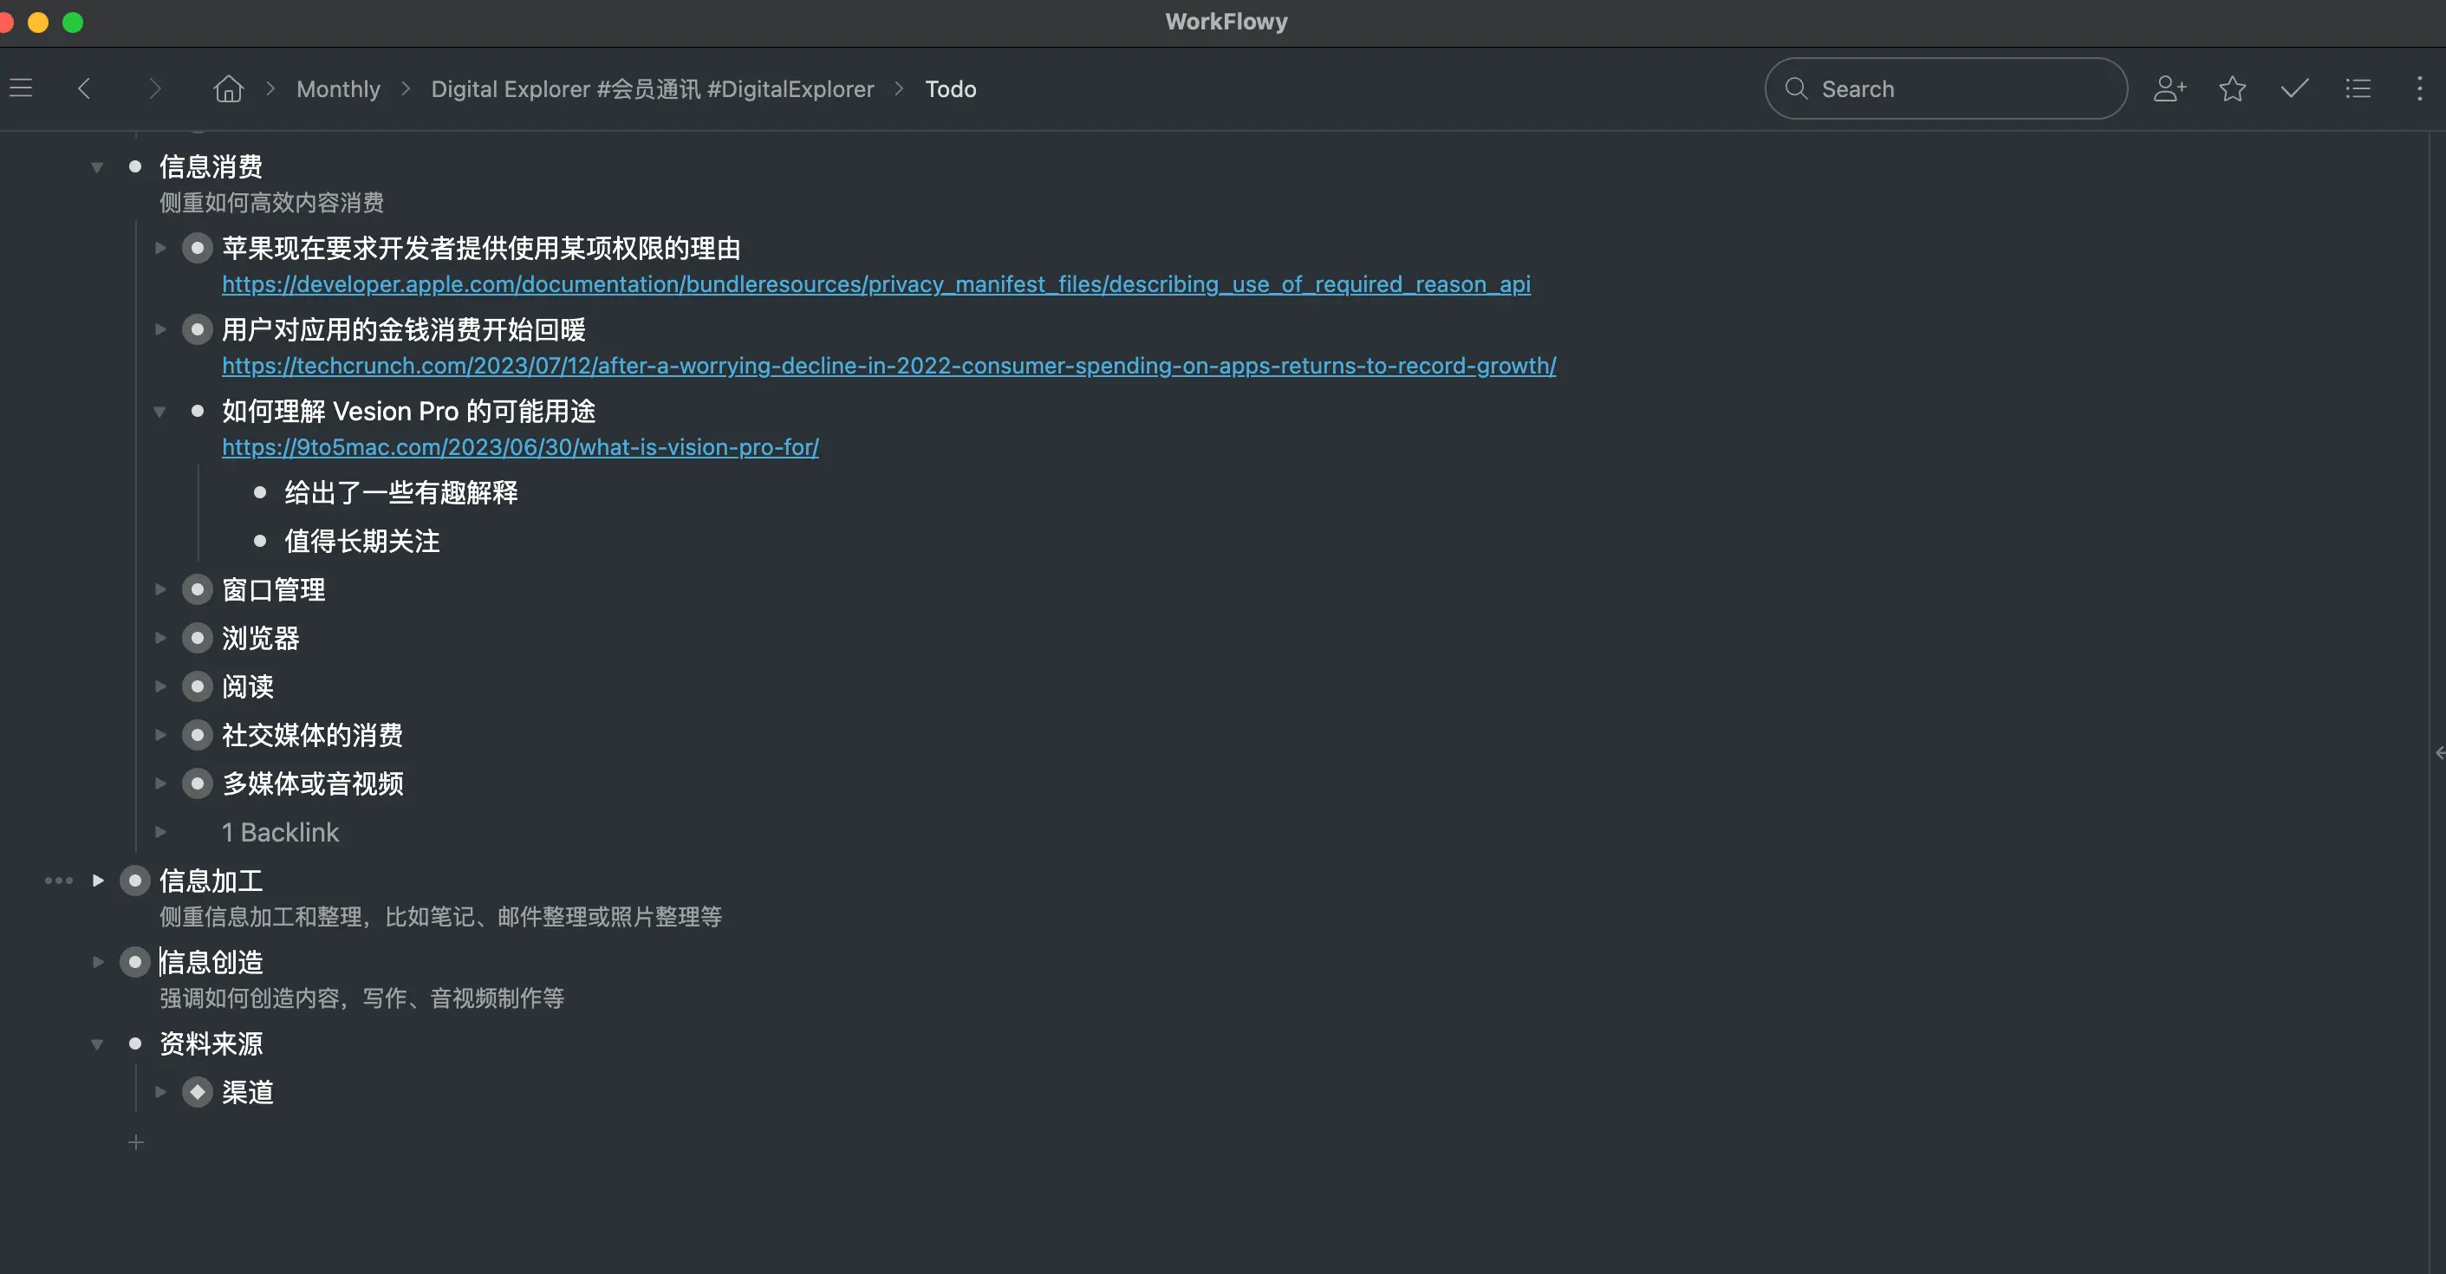Click bullet of 资料来源
The height and width of the screenshot is (1274, 2446).
(135, 1044)
